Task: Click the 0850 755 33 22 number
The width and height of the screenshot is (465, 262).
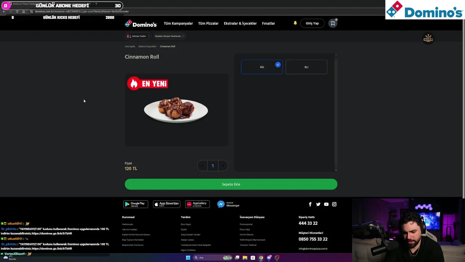Action: coord(313,239)
